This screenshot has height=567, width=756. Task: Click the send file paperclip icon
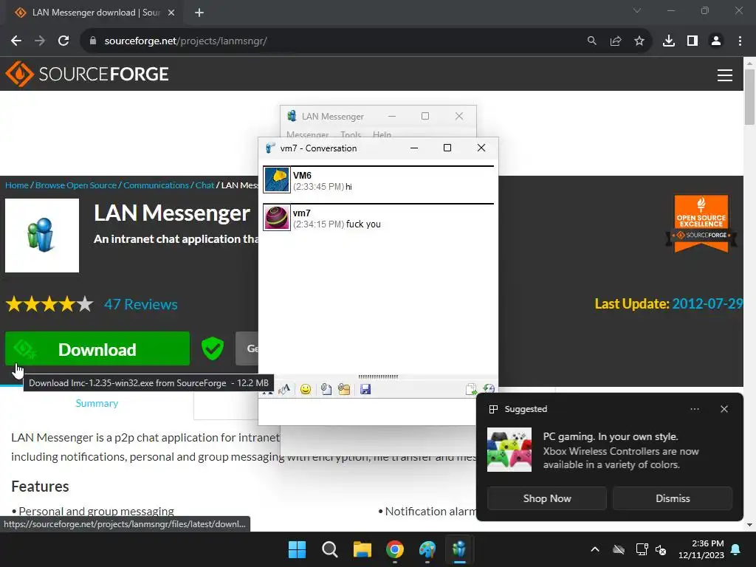pos(326,389)
